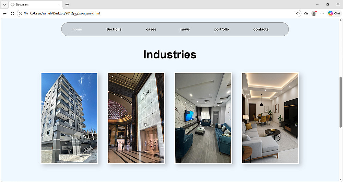The width and height of the screenshot is (343, 182).
Task: Expand the tab search dropdown arrow
Action: click(4, 4)
